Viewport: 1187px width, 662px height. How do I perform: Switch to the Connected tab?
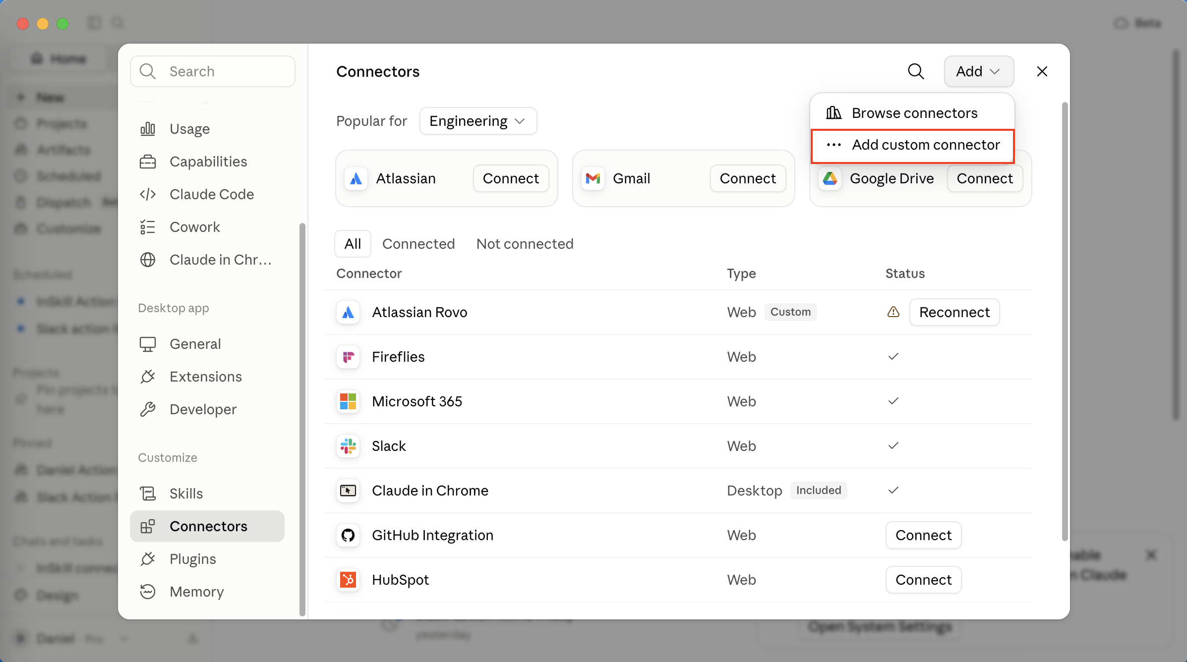418,244
